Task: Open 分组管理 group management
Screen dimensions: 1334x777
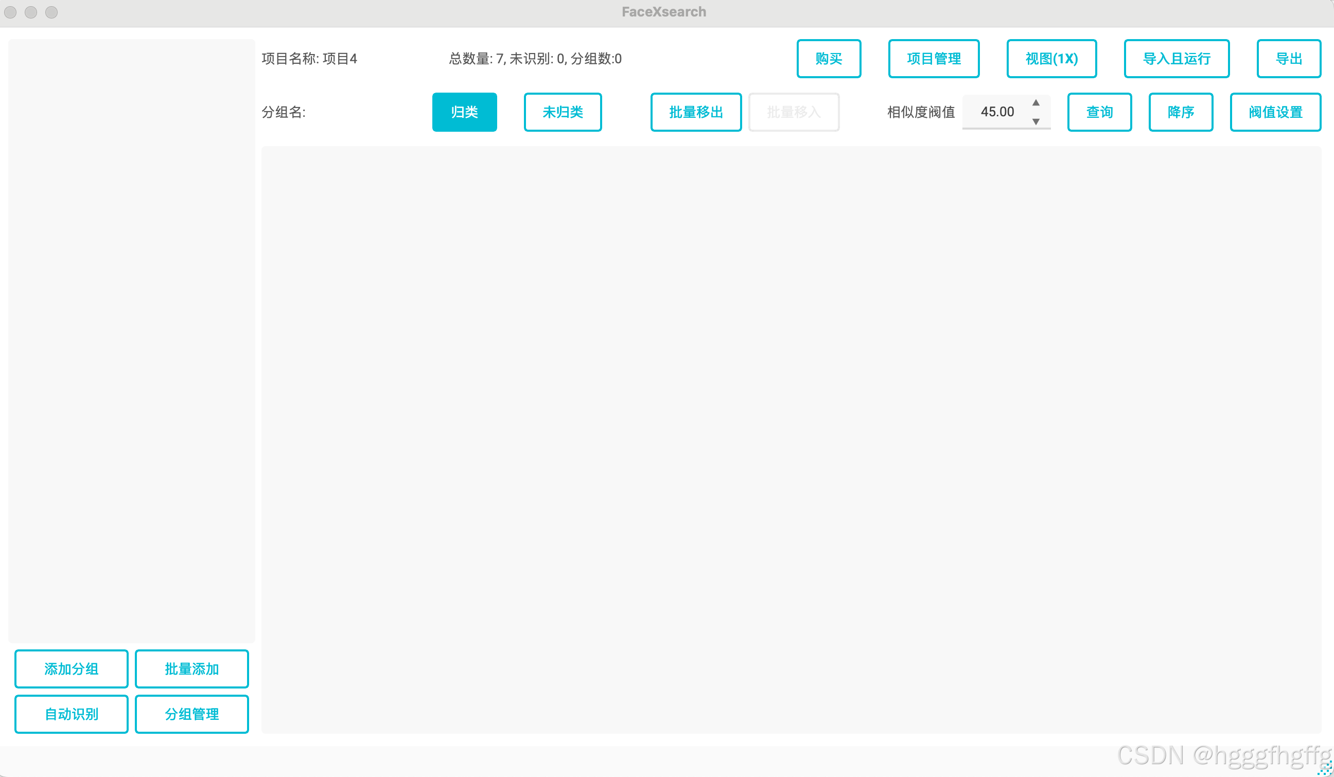Action: click(191, 714)
